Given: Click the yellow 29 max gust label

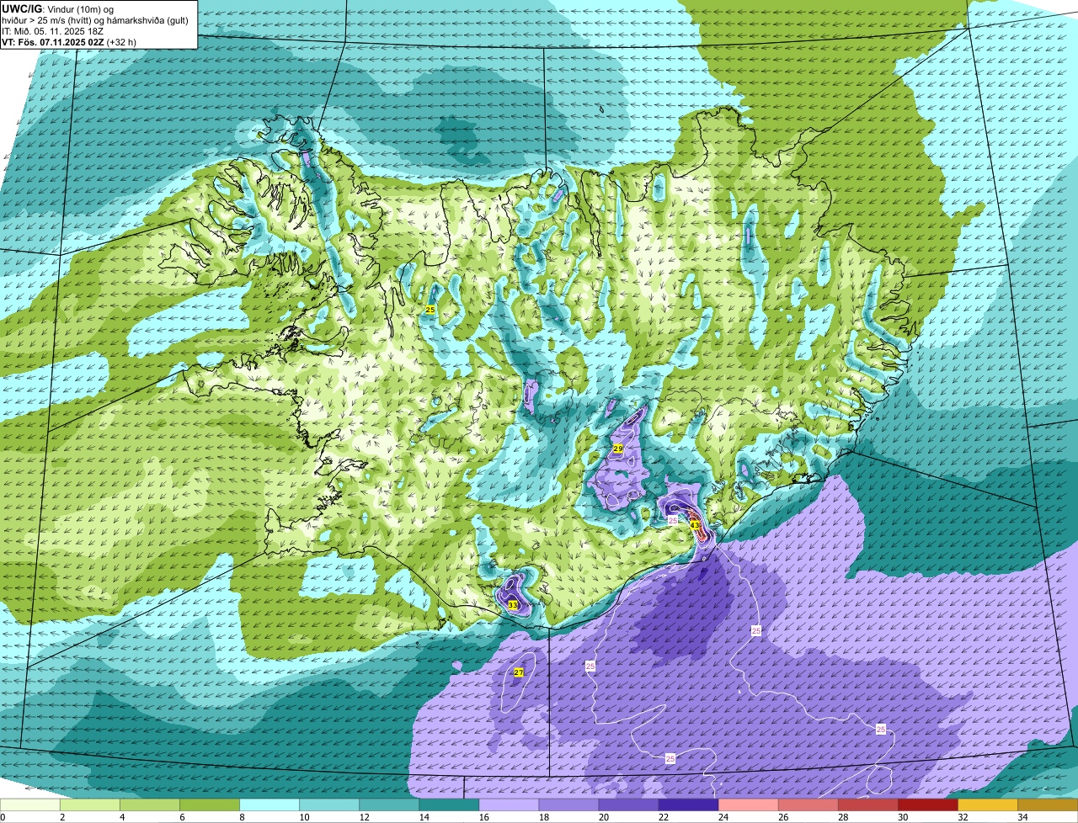Looking at the screenshot, I should pos(617,449).
